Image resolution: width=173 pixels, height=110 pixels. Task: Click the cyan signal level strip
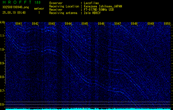88,109
